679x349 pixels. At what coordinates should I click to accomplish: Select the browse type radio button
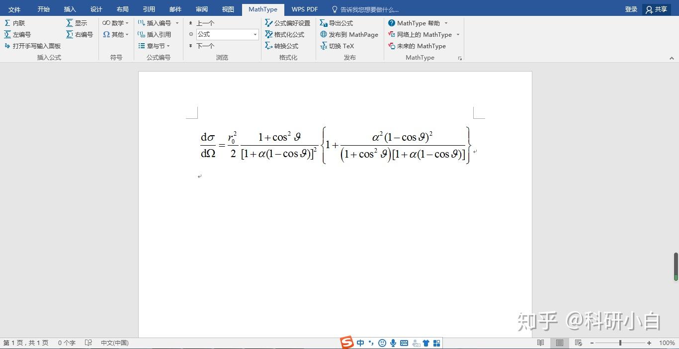191,34
